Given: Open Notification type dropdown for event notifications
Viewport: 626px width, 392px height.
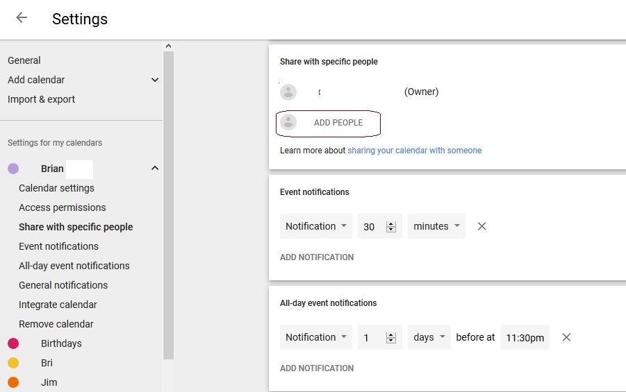Looking at the screenshot, I should pyautogui.click(x=315, y=226).
